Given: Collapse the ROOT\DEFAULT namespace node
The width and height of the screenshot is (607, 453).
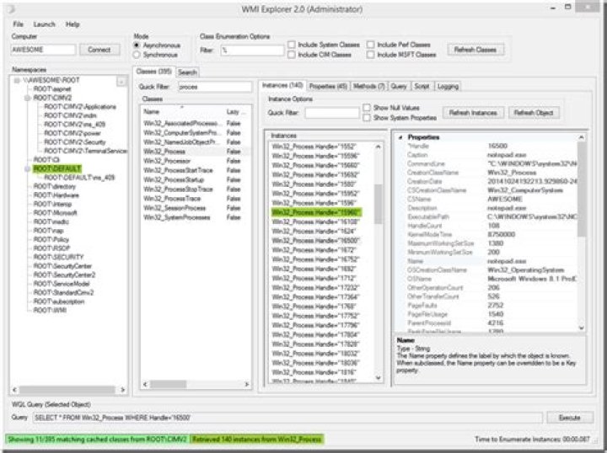Looking at the screenshot, I should point(28,169).
